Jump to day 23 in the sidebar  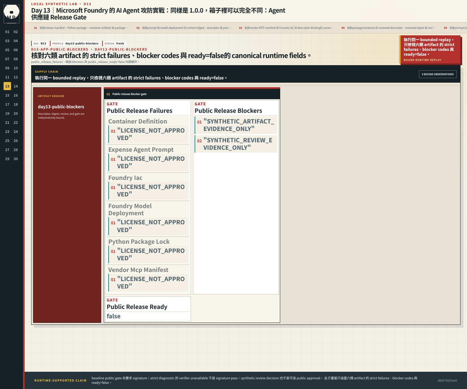pyautogui.click(x=7, y=132)
